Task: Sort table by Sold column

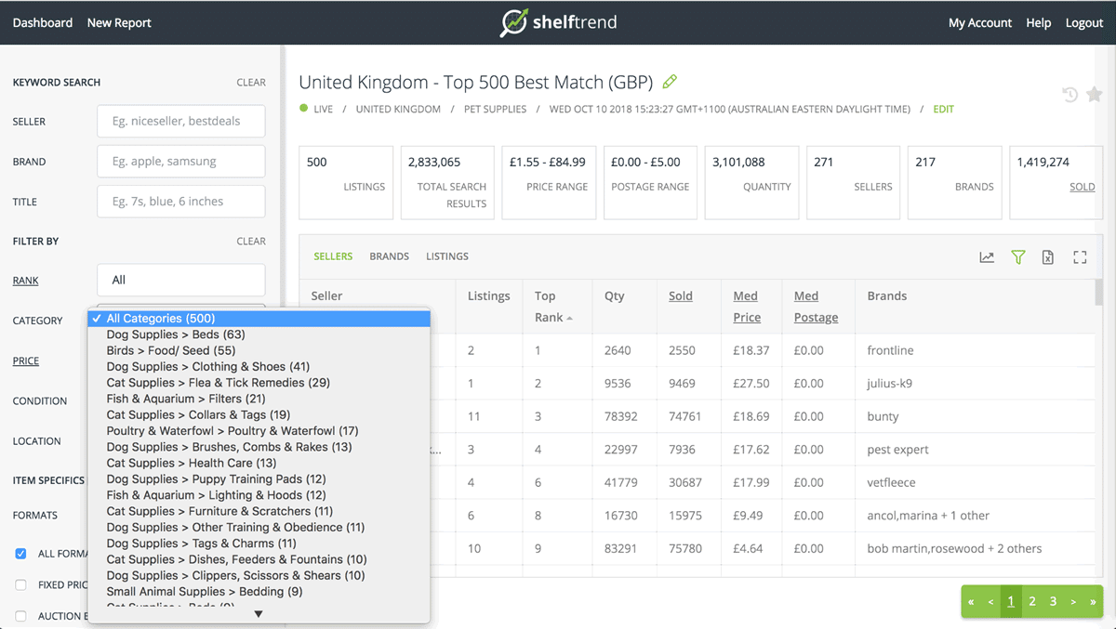Action: point(681,296)
